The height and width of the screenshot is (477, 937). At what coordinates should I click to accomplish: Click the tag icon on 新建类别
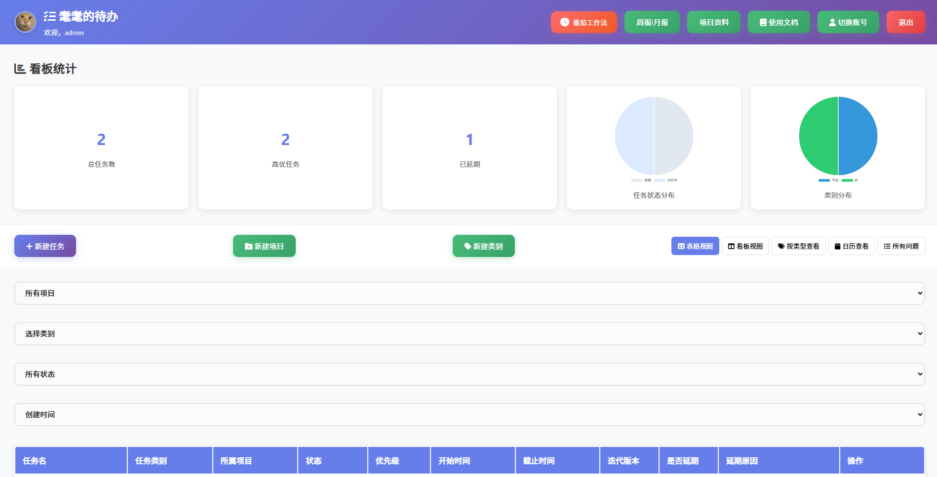[468, 246]
